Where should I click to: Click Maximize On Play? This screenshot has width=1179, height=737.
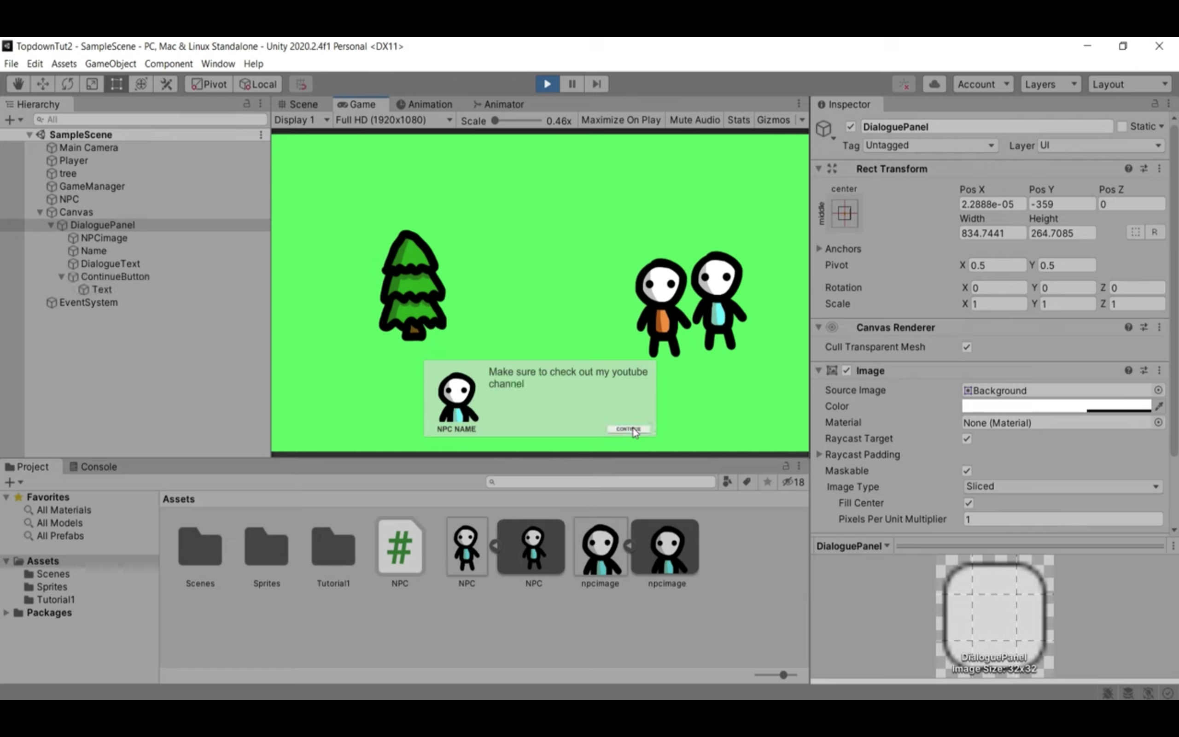click(621, 120)
